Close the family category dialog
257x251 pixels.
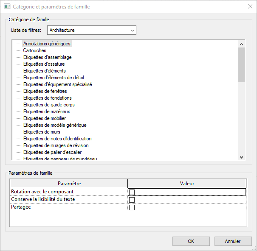pyautogui.click(x=249, y=7)
